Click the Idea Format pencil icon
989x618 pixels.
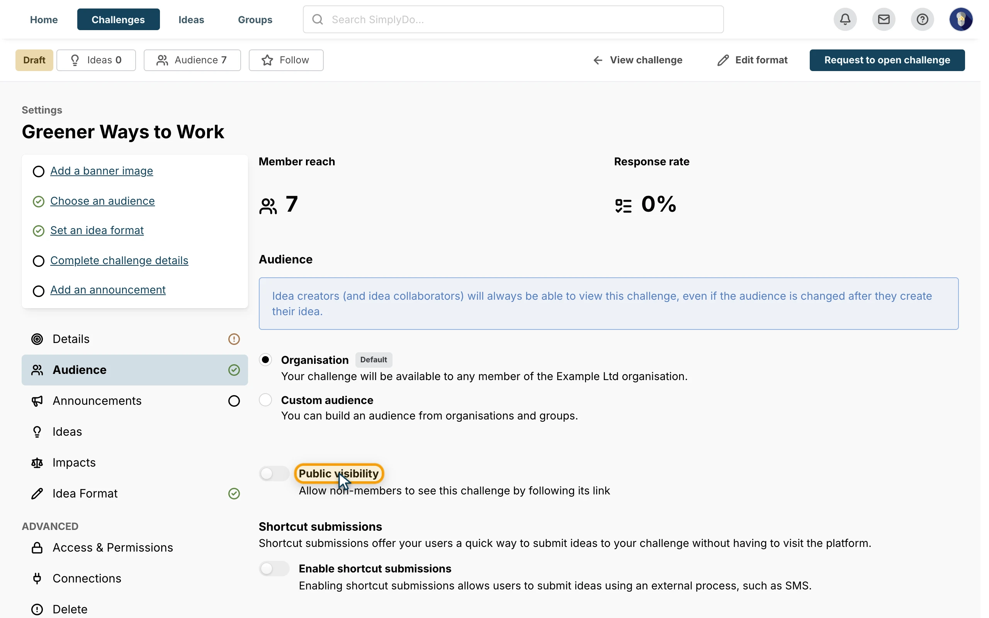coord(37,493)
